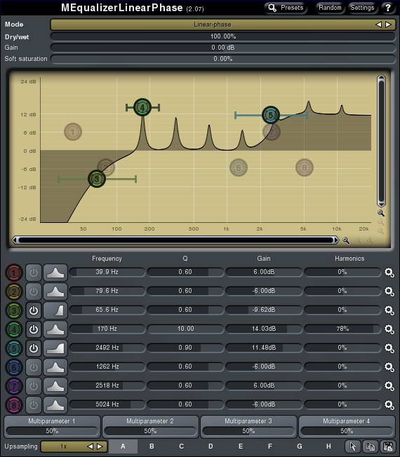Click the band 7 purple number circle
This screenshot has height=457, width=400.
[14, 386]
